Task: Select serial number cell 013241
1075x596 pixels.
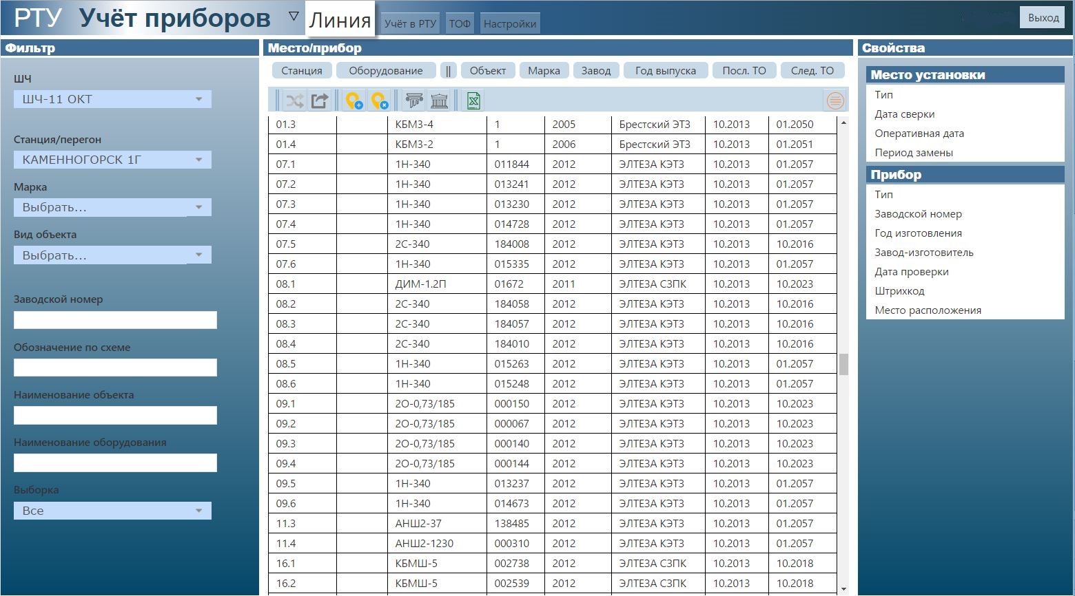Action: point(515,184)
